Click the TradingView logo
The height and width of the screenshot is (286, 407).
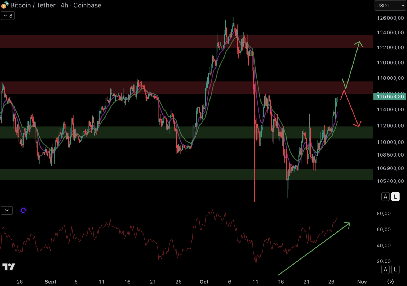pos(8,266)
